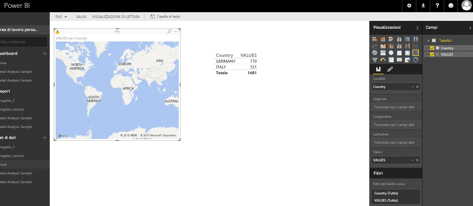Select the matrix visualization
This screenshot has width=473, height=206.
click(408, 53)
